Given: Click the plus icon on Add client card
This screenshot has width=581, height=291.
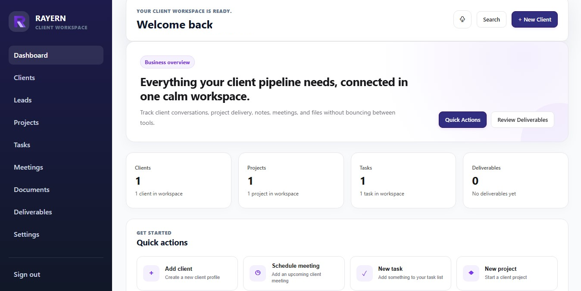Looking at the screenshot, I should click(x=151, y=273).
